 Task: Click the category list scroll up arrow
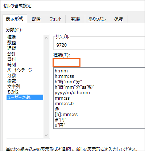tap(46, 38)
